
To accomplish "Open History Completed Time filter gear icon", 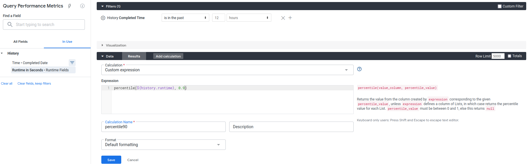I will [x=103, y=18].
